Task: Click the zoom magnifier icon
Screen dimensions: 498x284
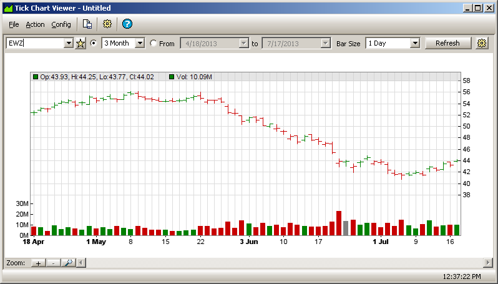Action: [68, 263]
